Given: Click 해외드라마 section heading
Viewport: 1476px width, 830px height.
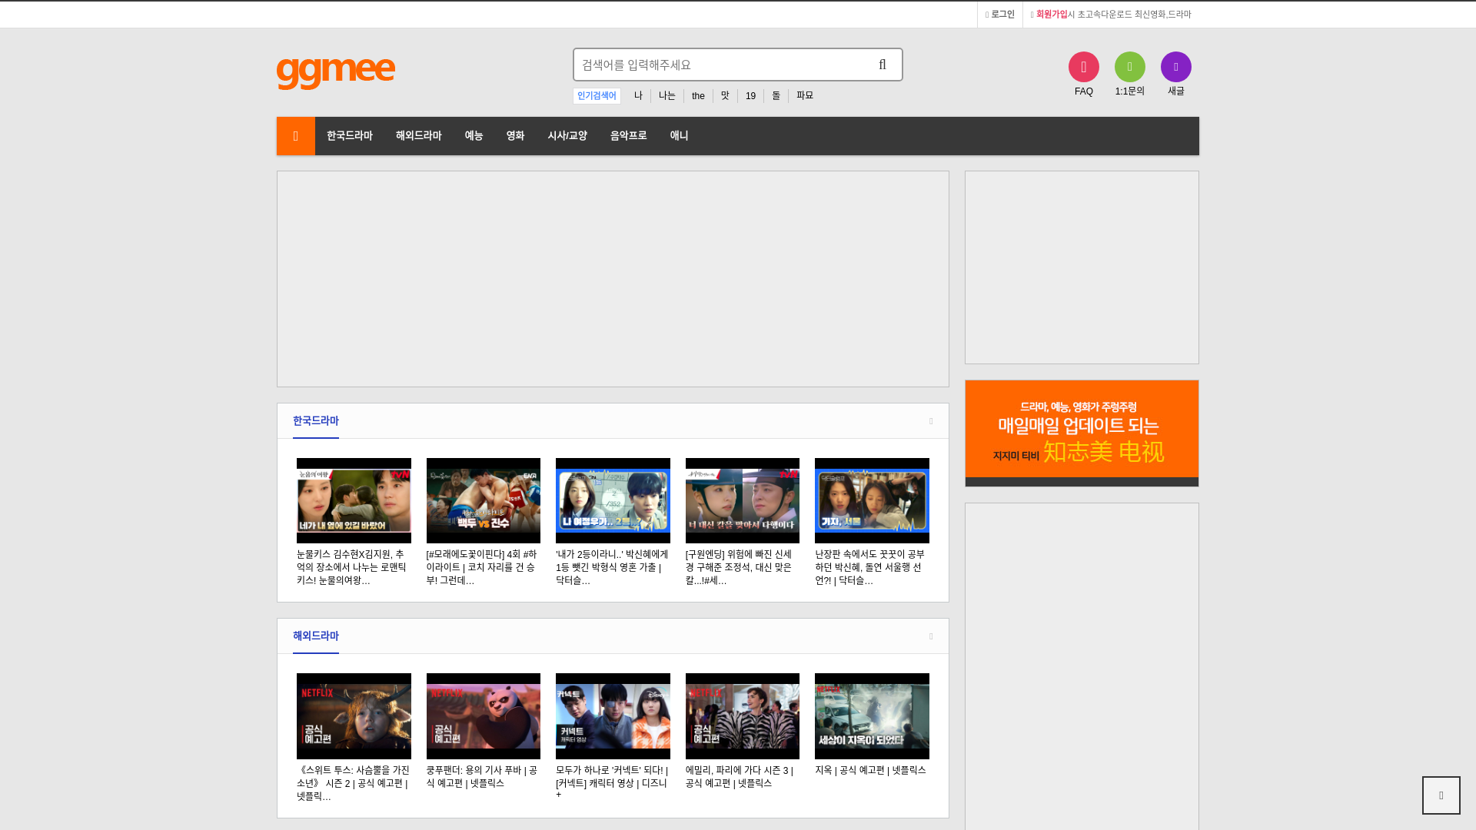Looking at the screenshot, I should 316,636.
